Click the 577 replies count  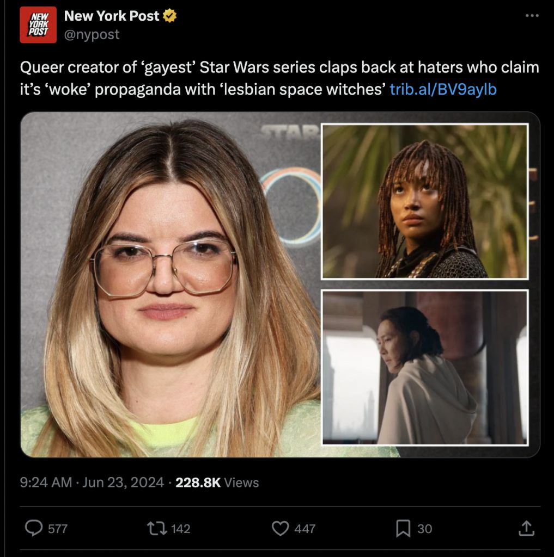(x=58, y=529)
